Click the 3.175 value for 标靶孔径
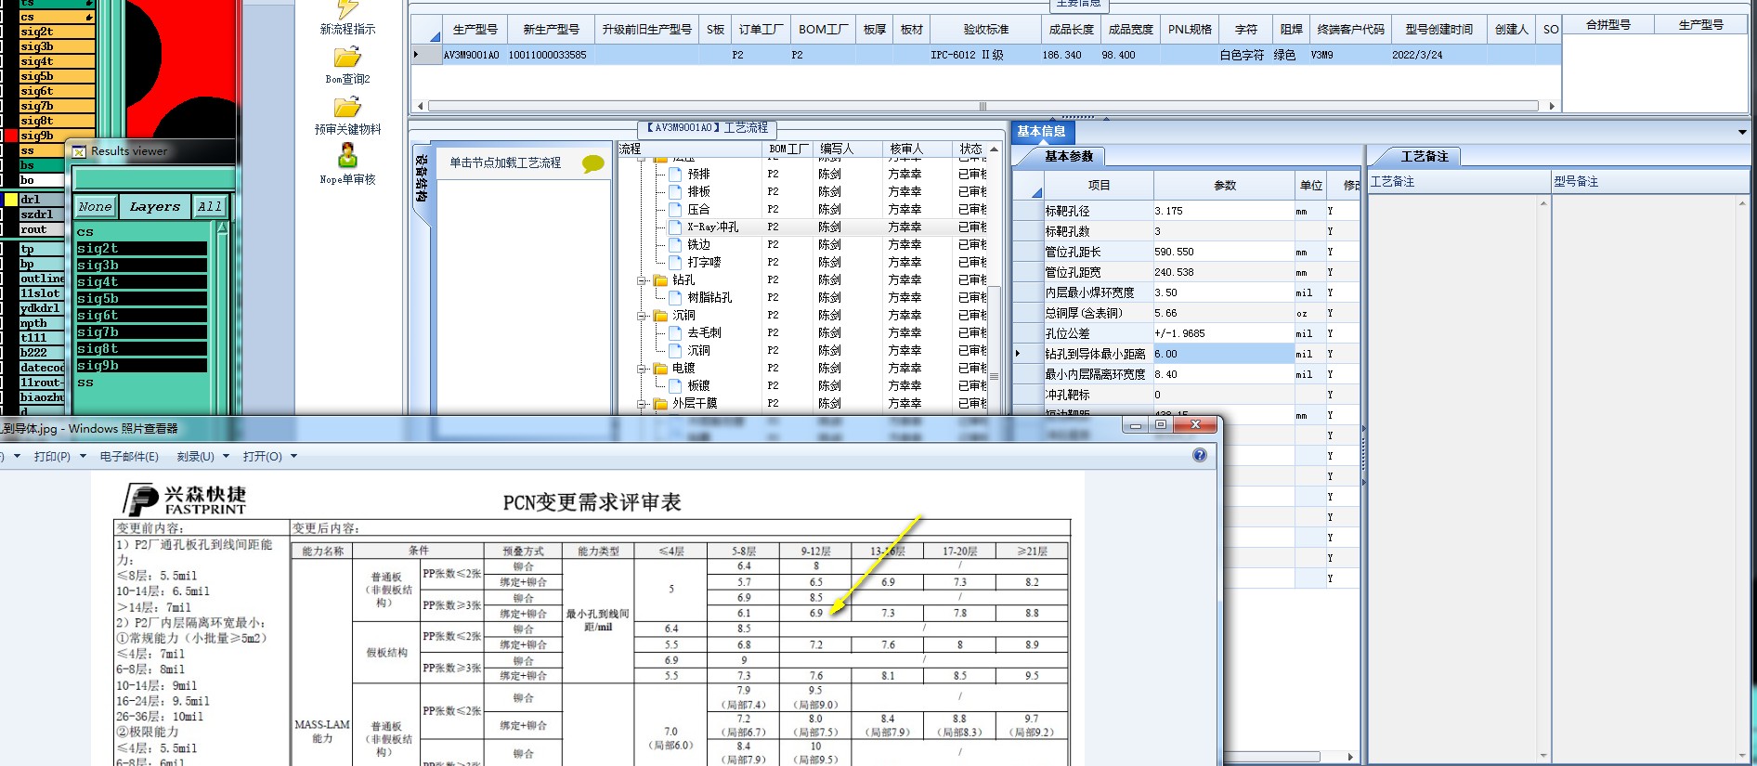1757x766 pixels. point(1223,211)
